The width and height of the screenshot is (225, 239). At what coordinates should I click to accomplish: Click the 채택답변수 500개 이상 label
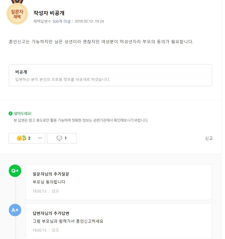coord(52,21)
